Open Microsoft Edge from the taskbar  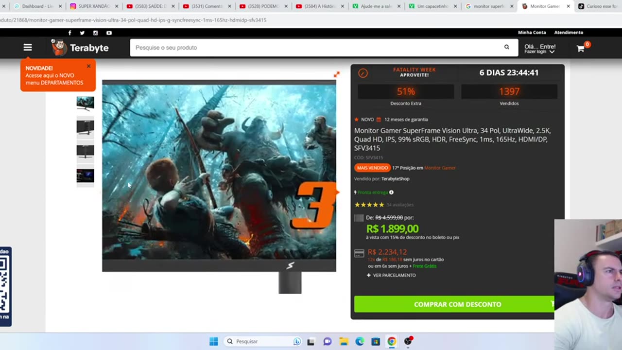pyautogui.click(x=360, y=341)
